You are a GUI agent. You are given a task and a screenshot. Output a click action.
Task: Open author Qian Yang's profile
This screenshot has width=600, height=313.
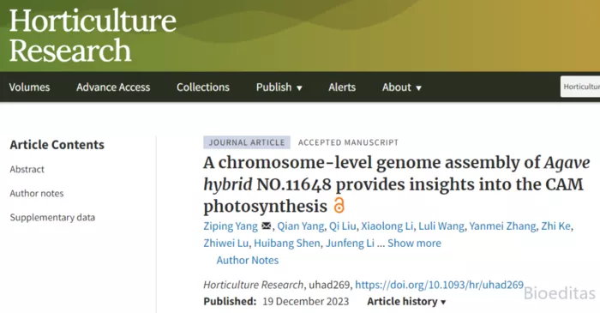[300, 226]
